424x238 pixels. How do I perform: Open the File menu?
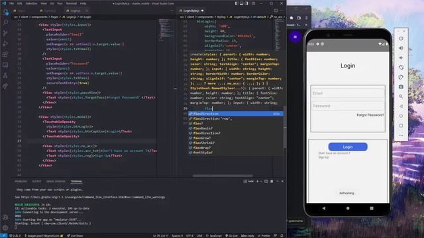click(12, 3)
